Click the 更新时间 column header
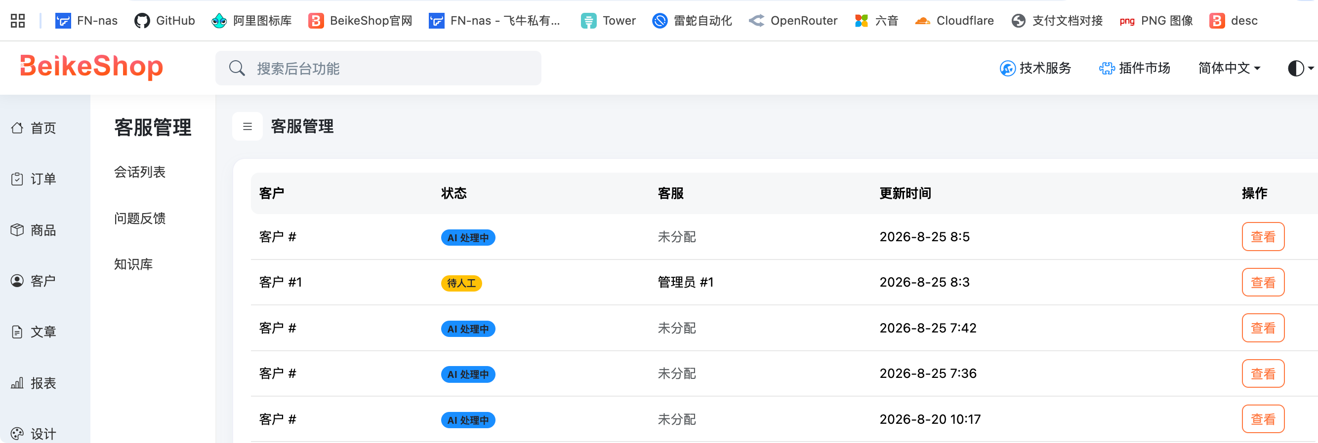Viewport: 1318px width, 443px height. click(x=906, y=193)
